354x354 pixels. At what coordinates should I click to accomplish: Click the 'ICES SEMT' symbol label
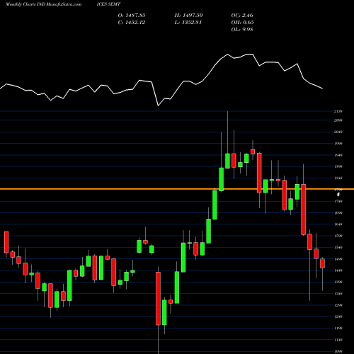click(x=108, y=4)
